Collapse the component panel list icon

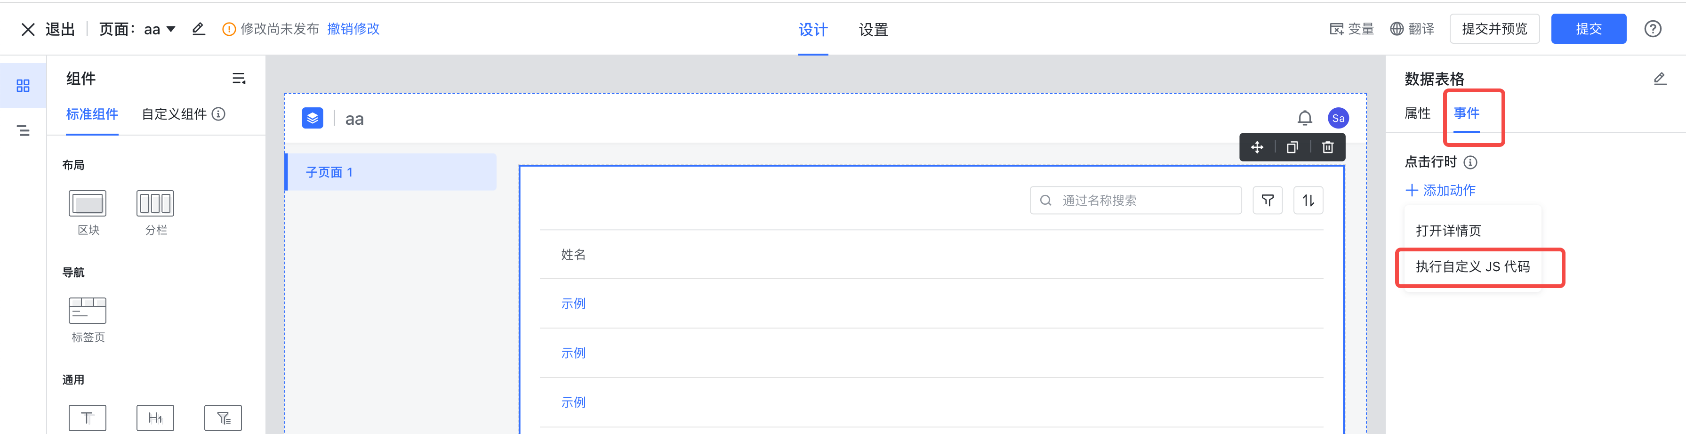239,79
